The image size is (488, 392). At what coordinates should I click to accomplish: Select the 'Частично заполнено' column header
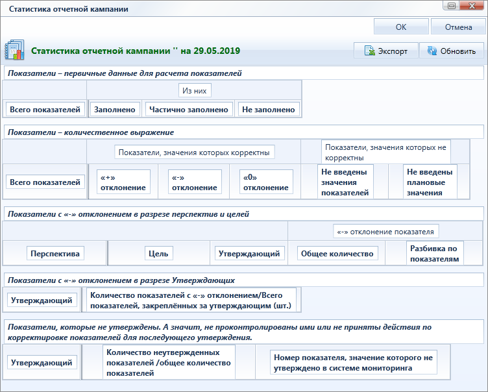[189, 110]
